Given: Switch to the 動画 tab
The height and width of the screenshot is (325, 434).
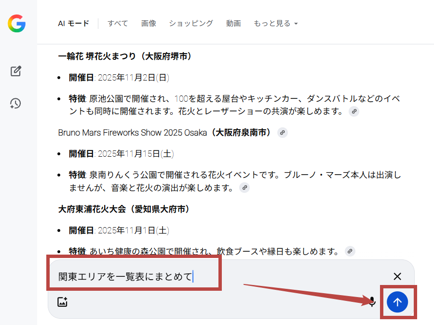Looking at the screenshot, I should [x=233, y=23].
